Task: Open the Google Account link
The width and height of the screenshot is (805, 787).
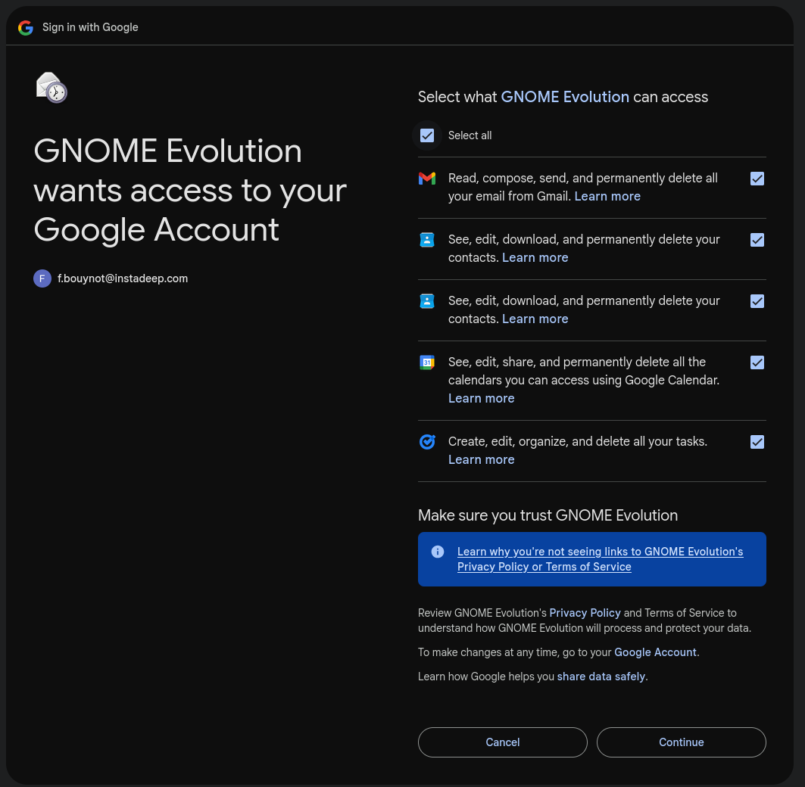Action: [655, 652]
